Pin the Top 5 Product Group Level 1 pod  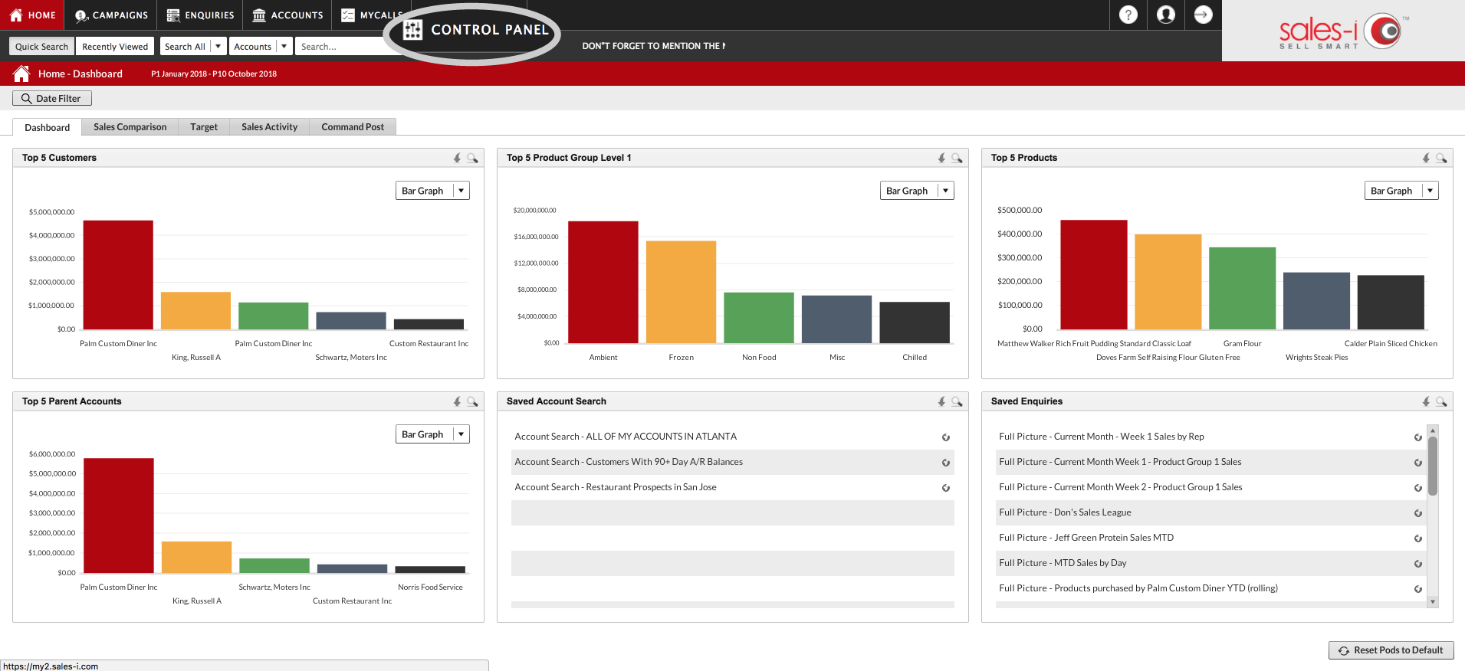942,158
